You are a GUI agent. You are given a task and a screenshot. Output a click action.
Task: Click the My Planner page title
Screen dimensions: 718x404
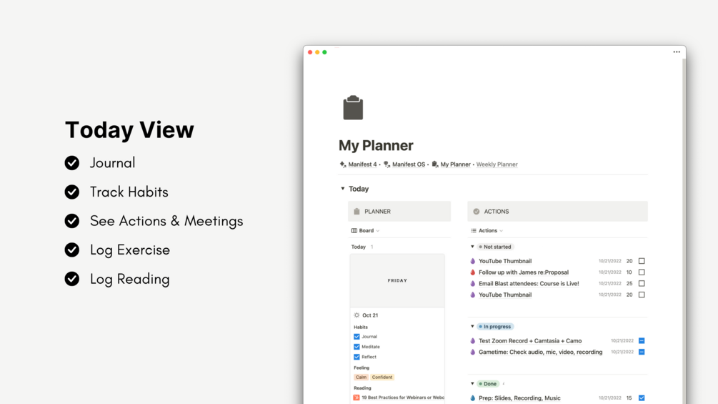[376, 146]
